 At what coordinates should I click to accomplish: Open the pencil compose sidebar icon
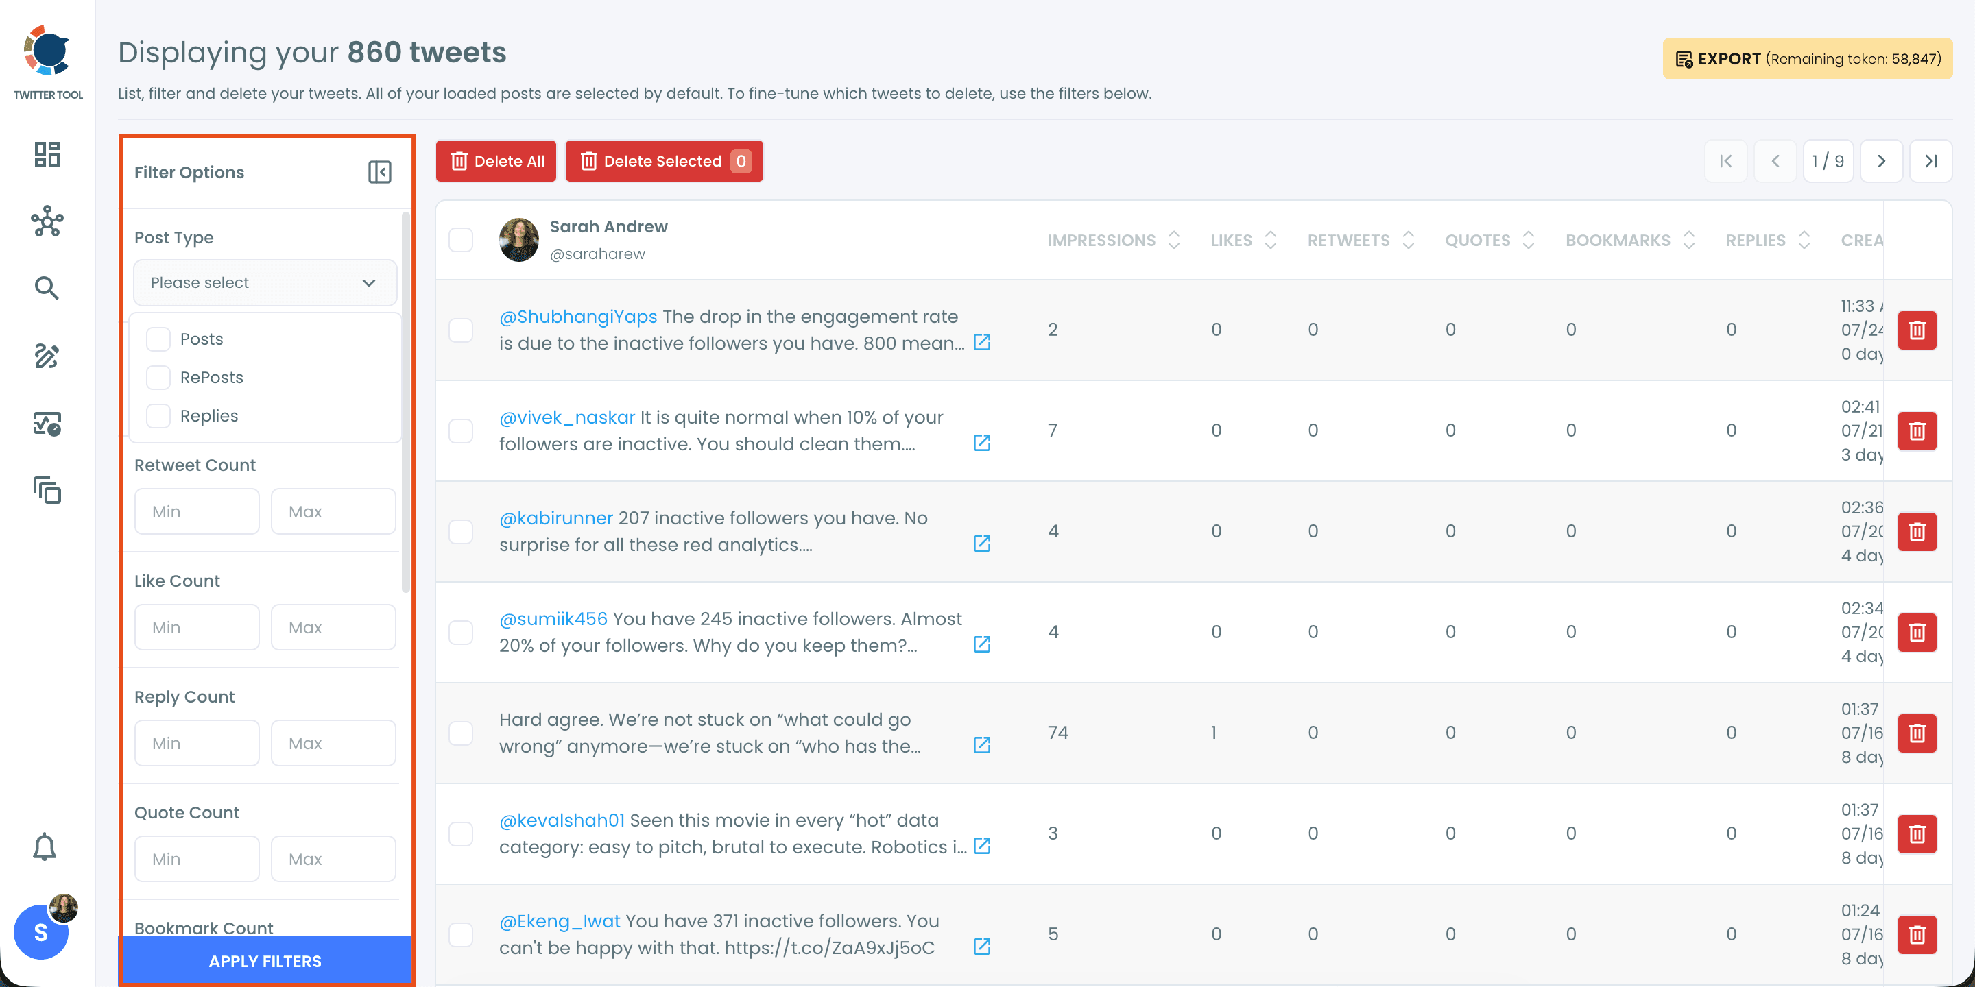(47, 356)
